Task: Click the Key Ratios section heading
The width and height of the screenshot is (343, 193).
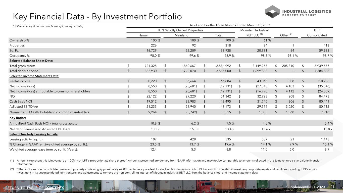Action: [18, 118]
